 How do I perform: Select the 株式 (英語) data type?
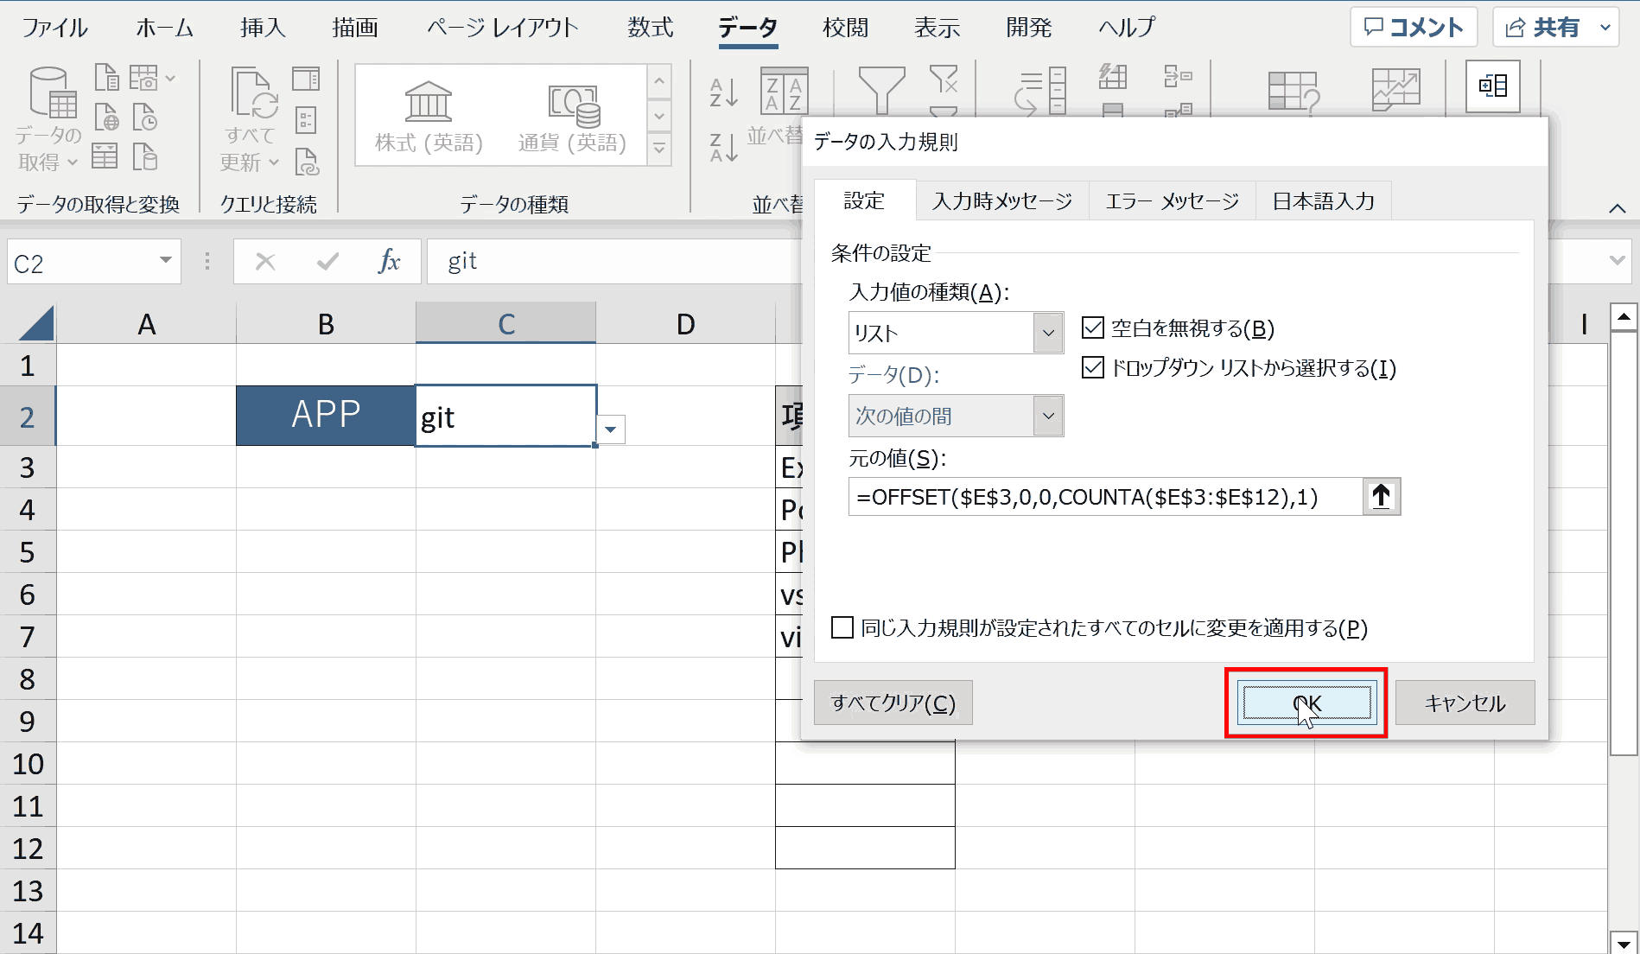429,116
